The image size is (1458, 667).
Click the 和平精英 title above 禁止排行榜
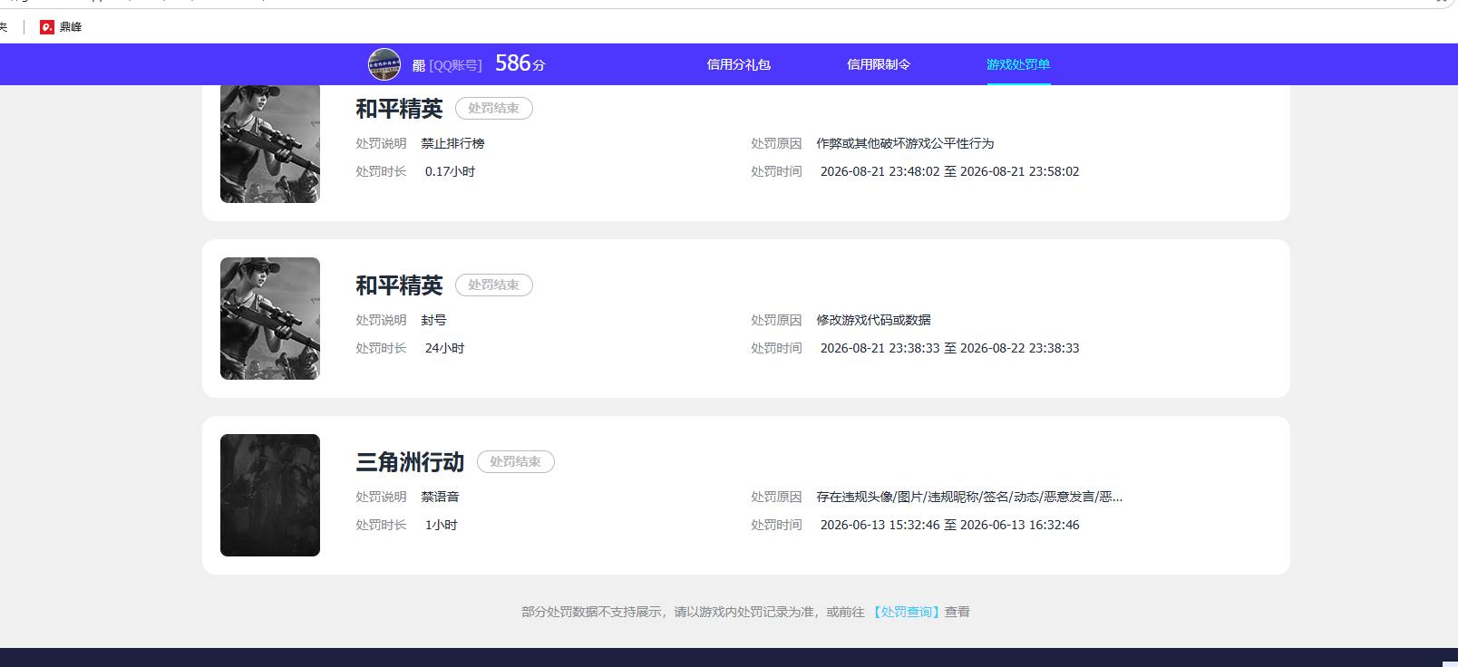[399, 109]
